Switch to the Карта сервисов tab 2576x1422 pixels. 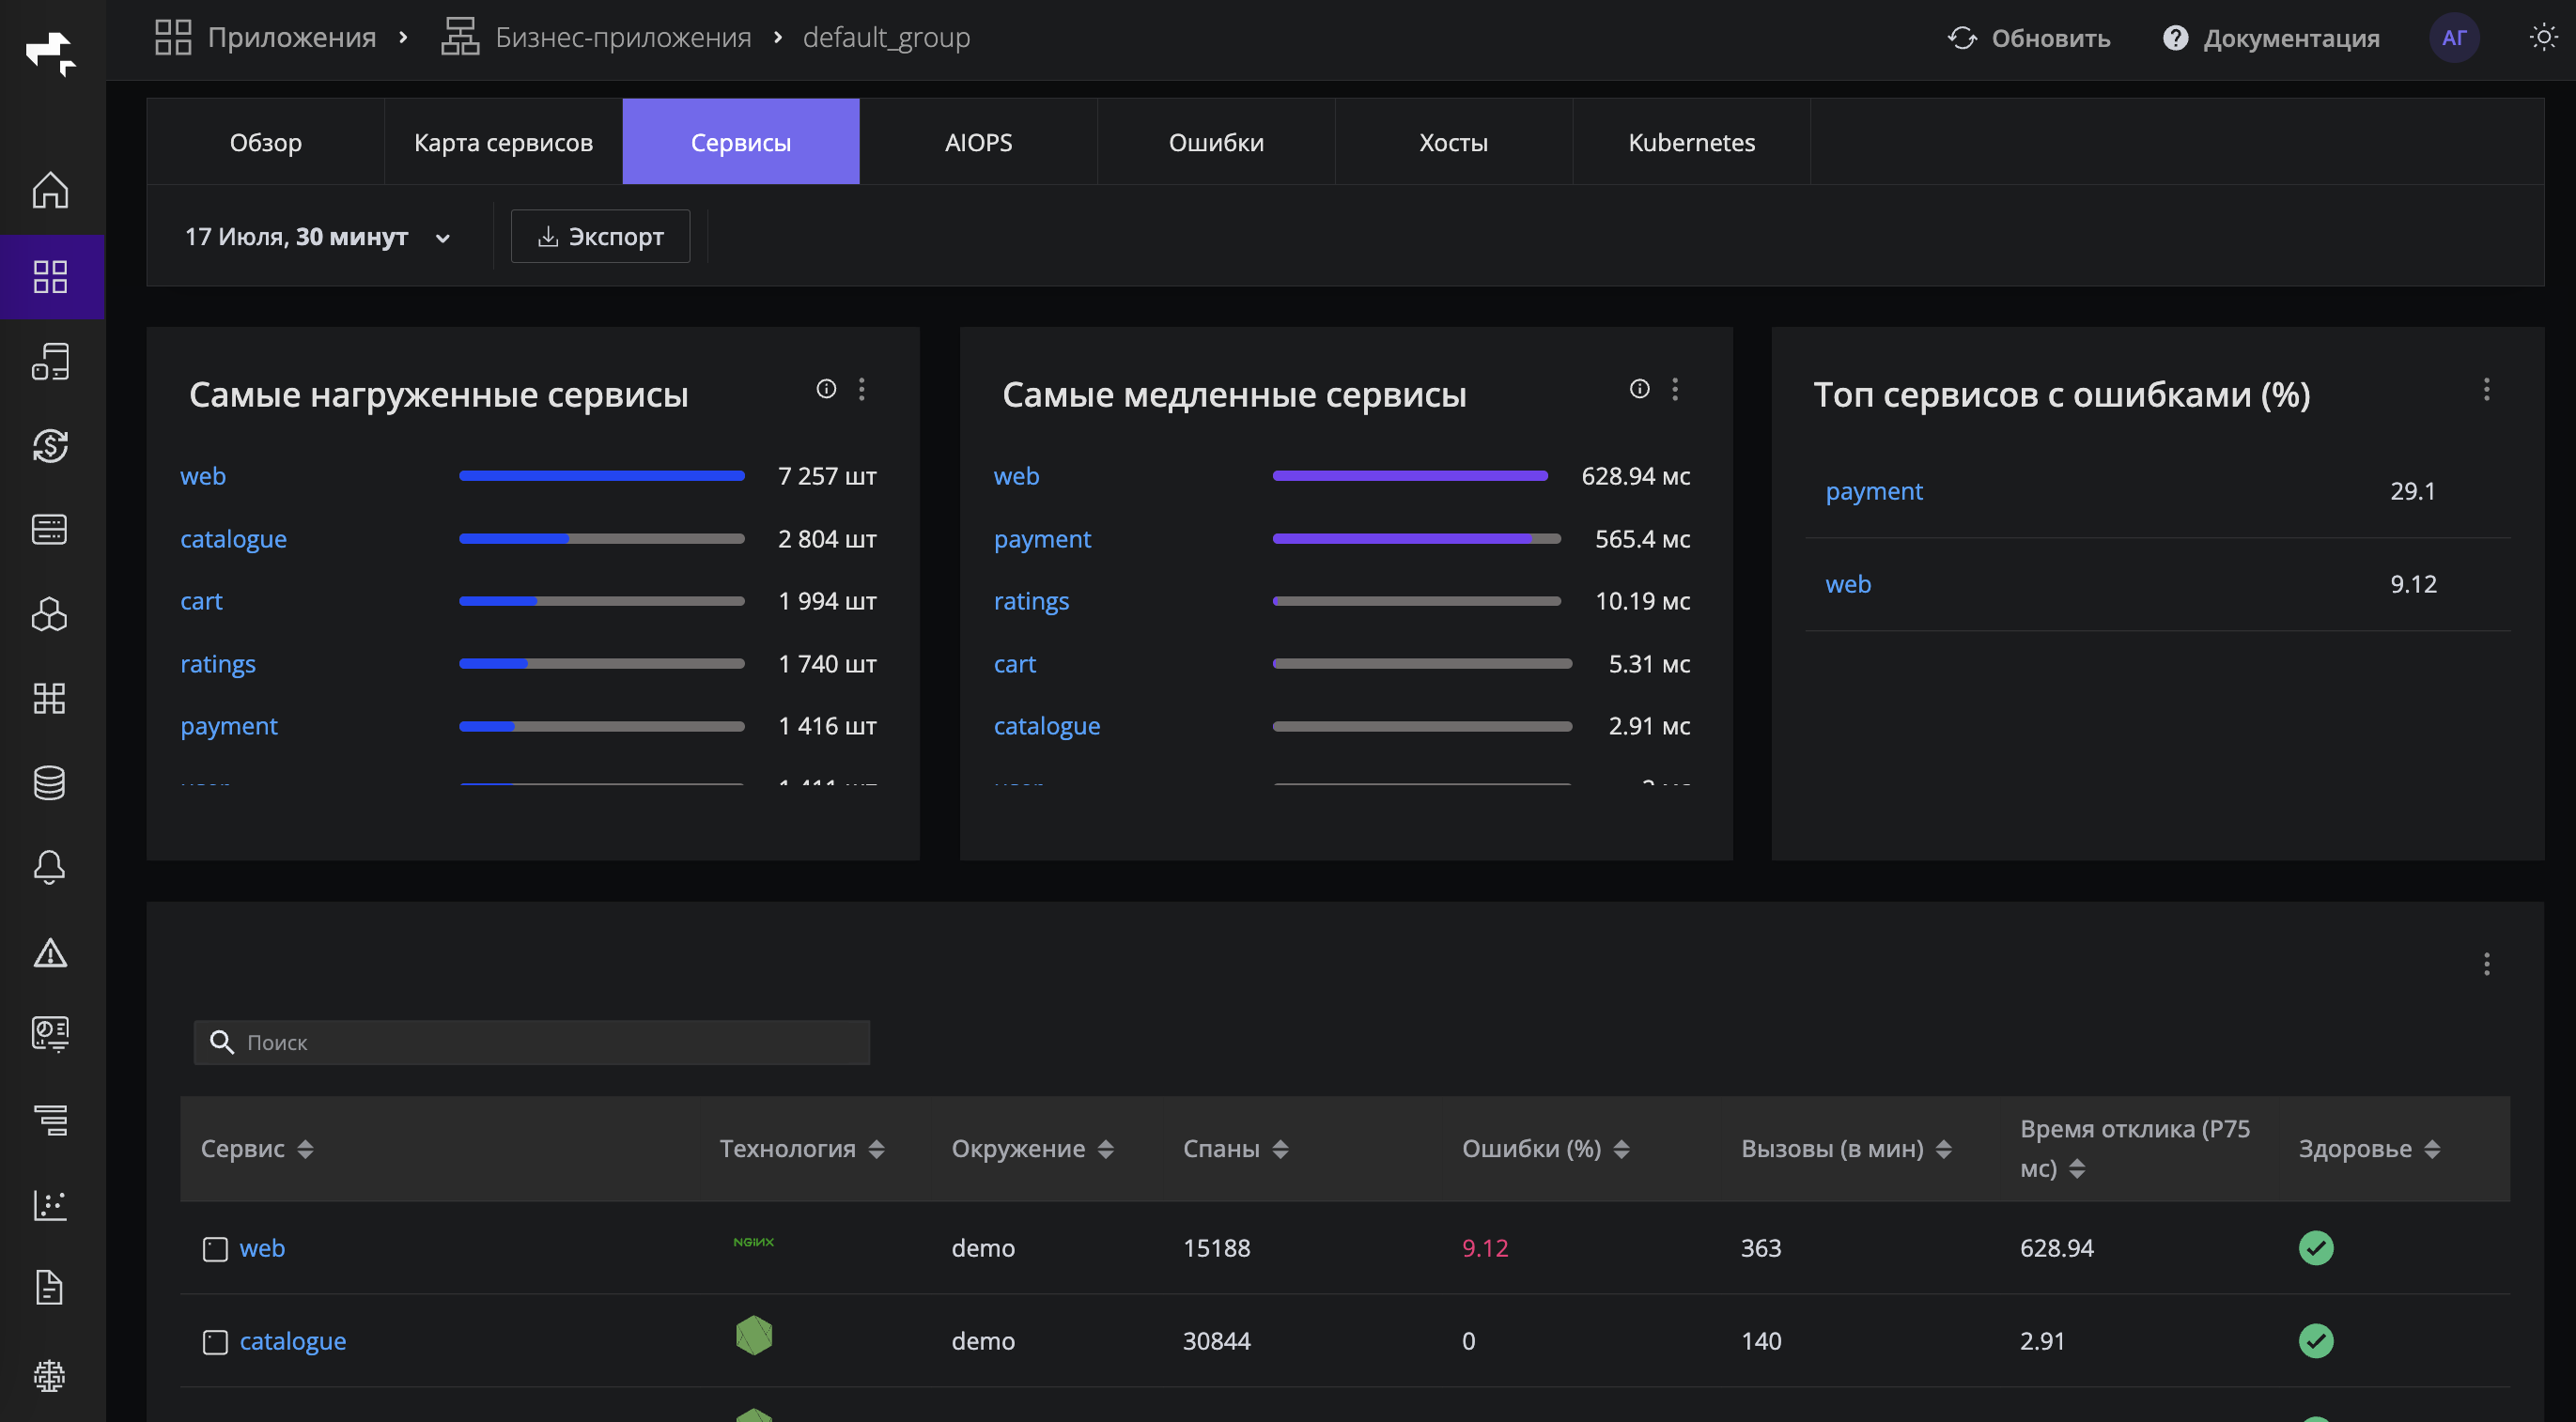coord(503,142)
